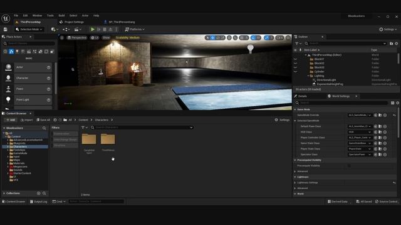The width and height of the screenshot is (401, 225).
Task: Toggle visibility of Block03 folder
Action: coord(295,67)
